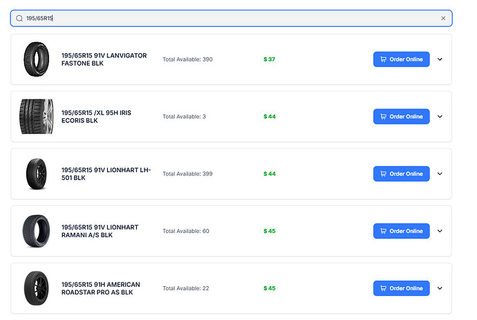Expand the Iris Ecoris row details
This screenshot has height=320, width=477.
pos(440,117)
